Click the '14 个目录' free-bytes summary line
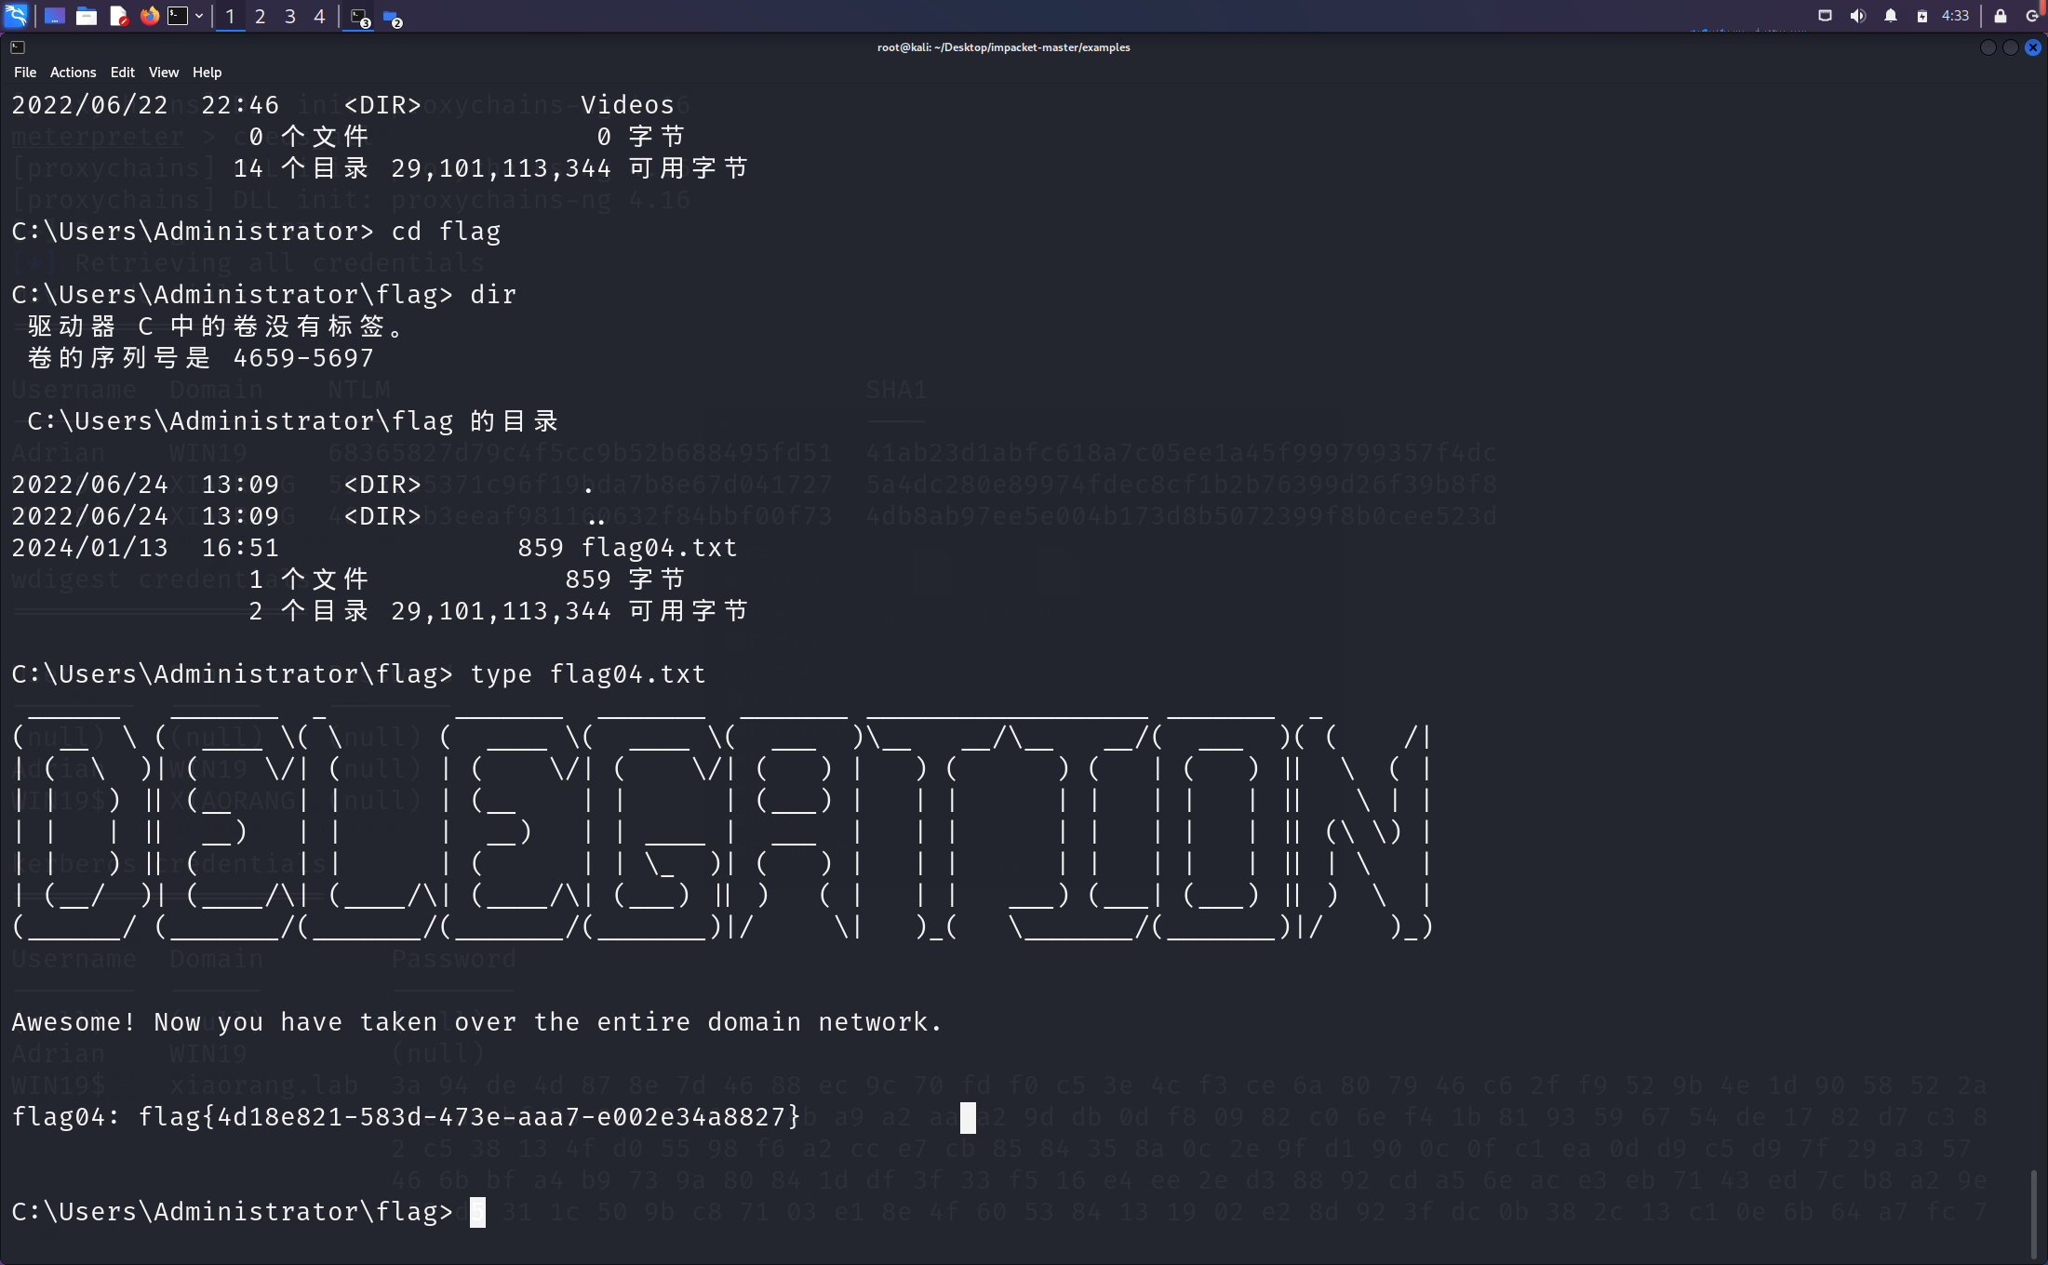Viewport: 2048px width, 1265px height. pyautogui.click(x=490, y=168)
